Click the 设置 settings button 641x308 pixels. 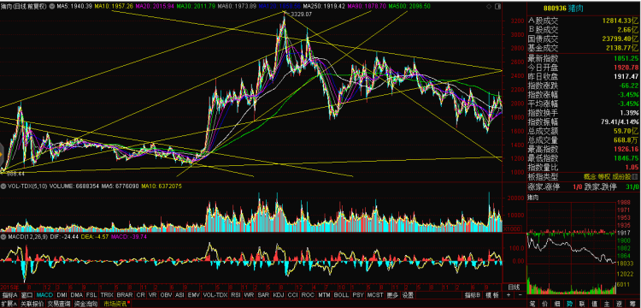click(407, 295)
